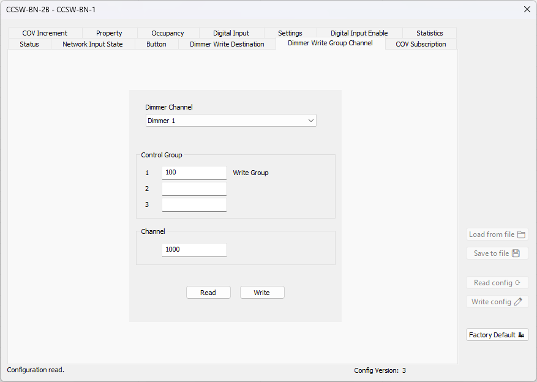Select the Network Input State tab
The height and width of the screenshot is (382, 537).
click(93, 44)
